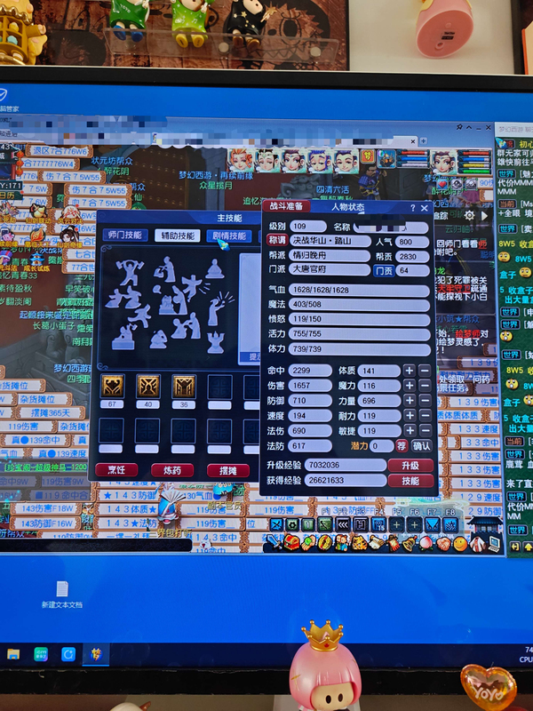Open the 战斗准备 tab
533x711 pixels.
[x=286, y=206]
